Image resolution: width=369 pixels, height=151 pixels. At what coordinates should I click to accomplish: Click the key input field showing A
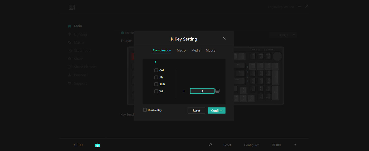[x=202, y=91]
